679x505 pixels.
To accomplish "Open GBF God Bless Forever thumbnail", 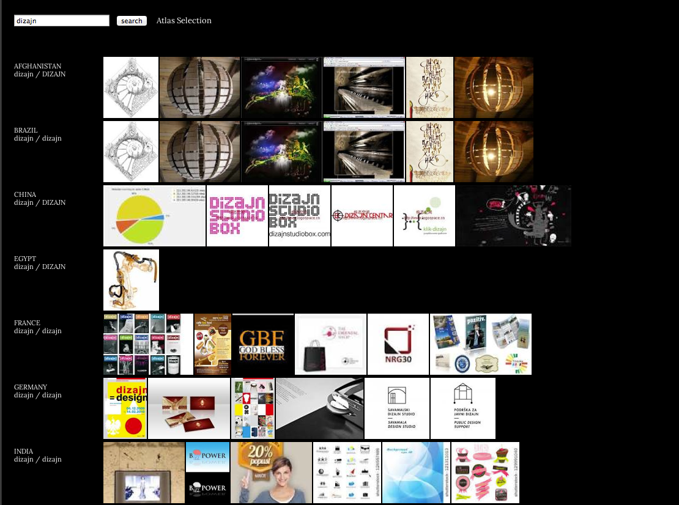I will click(263, 344).
